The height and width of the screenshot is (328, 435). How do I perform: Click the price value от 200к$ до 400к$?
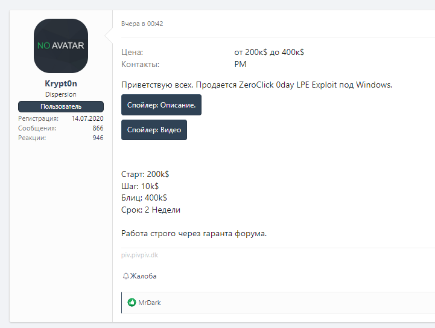(268, 53)
